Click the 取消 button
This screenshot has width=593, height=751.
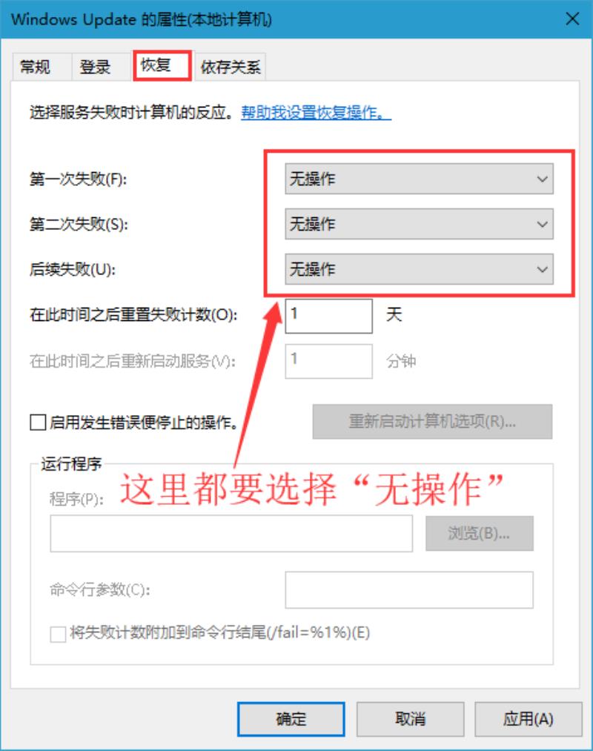pos(410,719)
